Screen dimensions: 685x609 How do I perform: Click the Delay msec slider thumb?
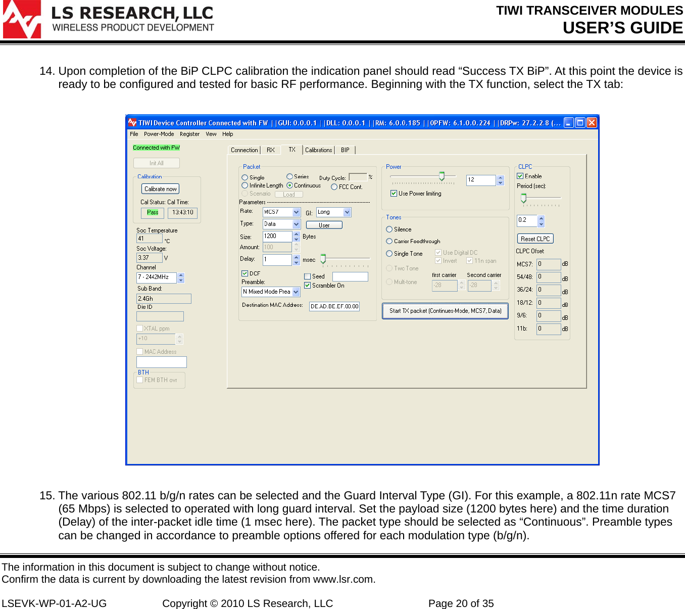click(323, 260)
